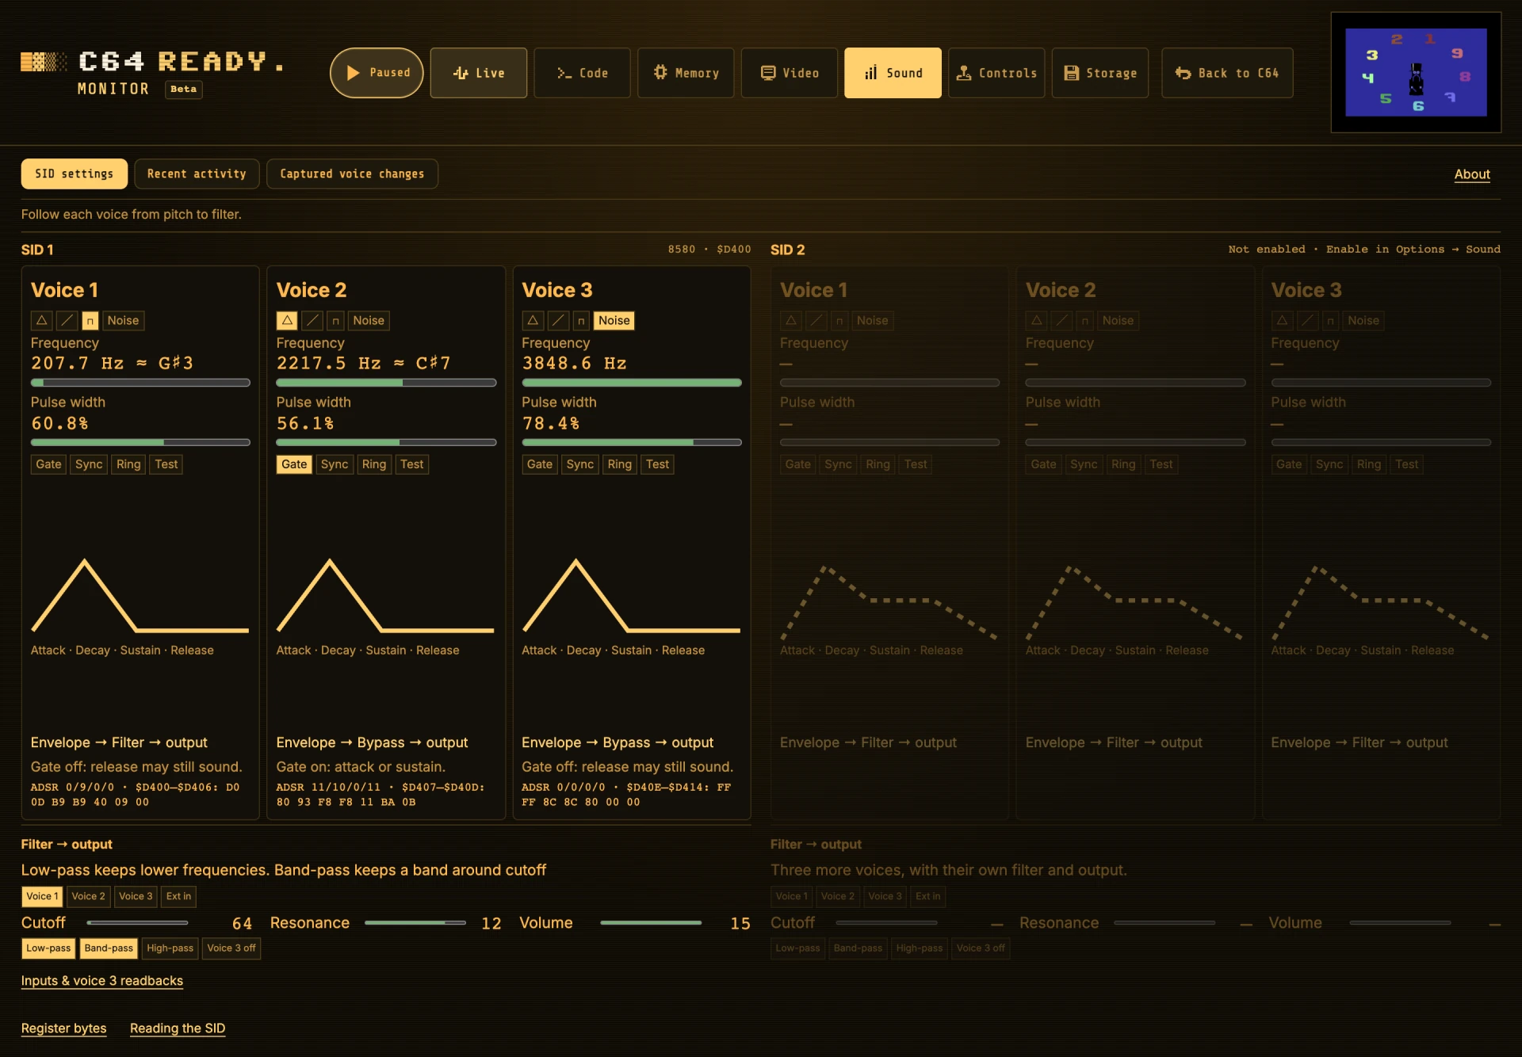Toggle Noise waveform on SID 1 Voice 1
Image resolution: width=1522 pixels, height=1057 pixels.
123,320
